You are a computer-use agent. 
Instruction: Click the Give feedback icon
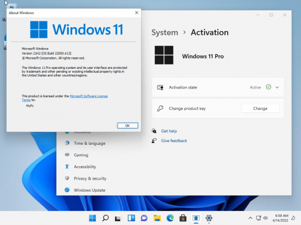coord(154,140)
